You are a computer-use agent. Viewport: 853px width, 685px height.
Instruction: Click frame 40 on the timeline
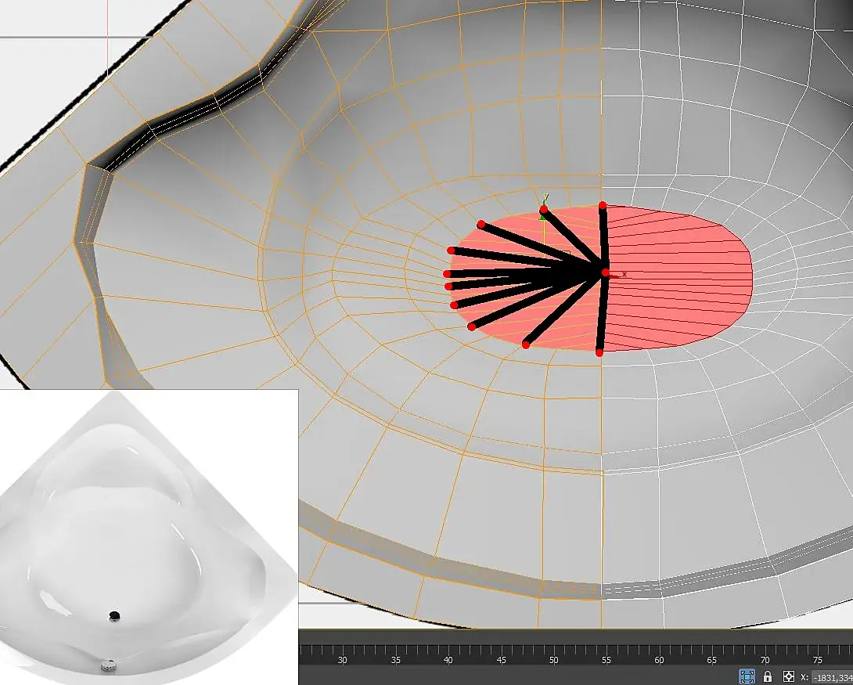(x=448, y=659)
